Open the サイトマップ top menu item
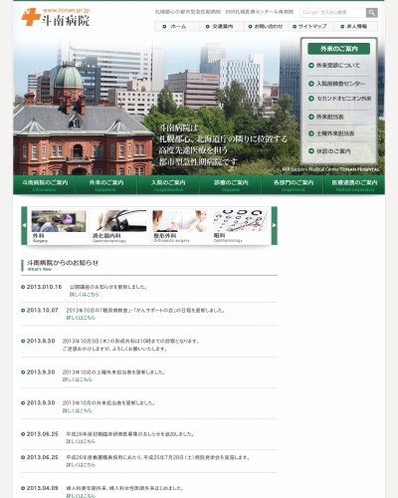 point(310,26)
